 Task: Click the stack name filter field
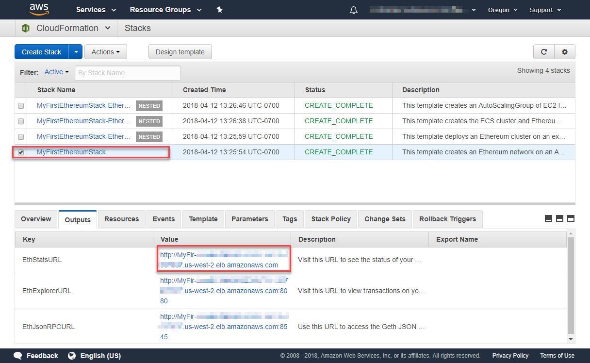[128, 72]
